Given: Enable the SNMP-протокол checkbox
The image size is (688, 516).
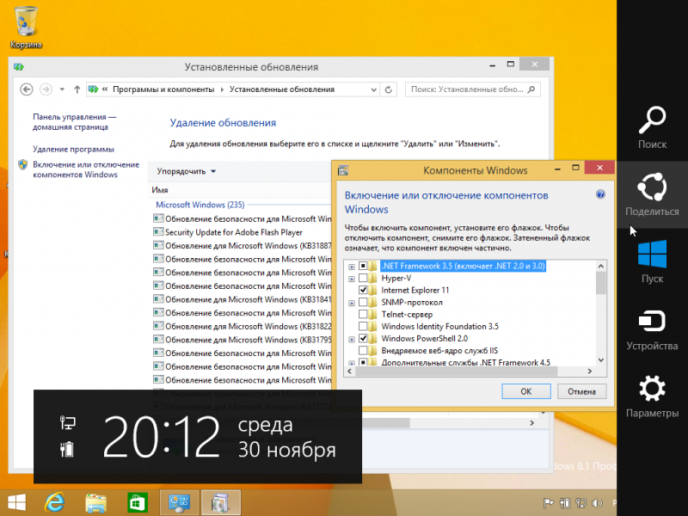Looking at the screenshot, I should pos(363,303).
